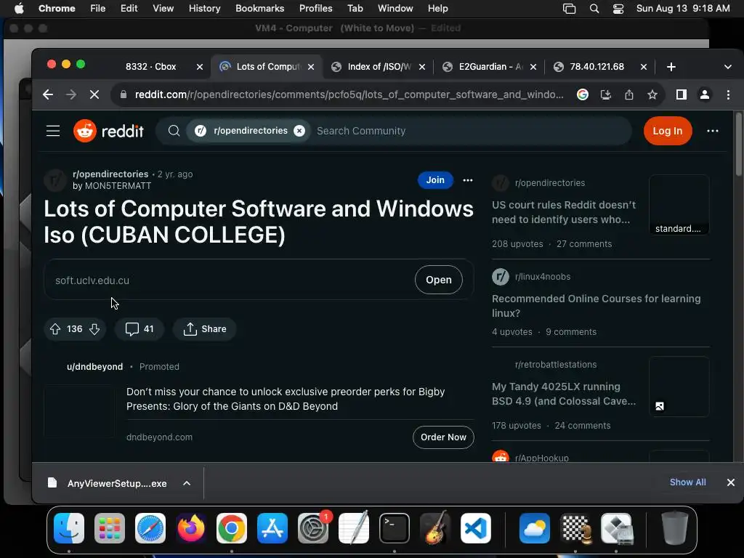Open the Chess app from the Dock

(x=575, y=528)
